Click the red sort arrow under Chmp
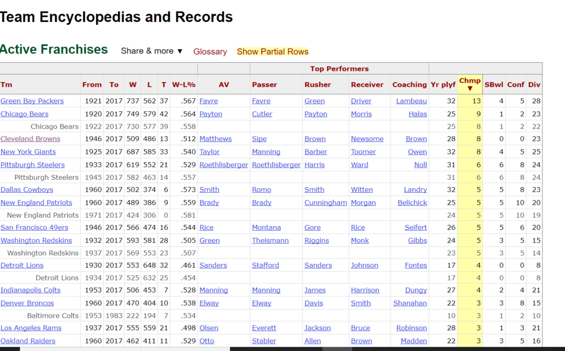The image size is (565, 351). (470, 89)
